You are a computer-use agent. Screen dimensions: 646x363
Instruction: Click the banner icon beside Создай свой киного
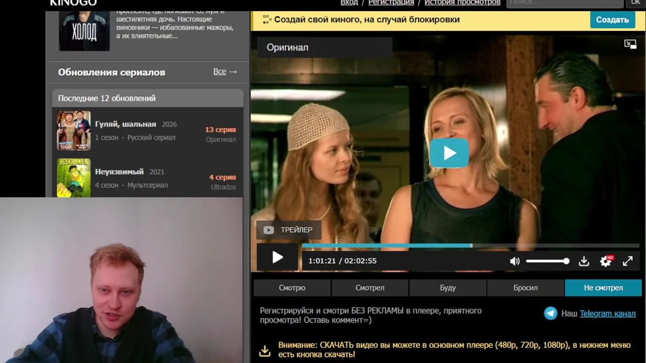pyautogui.click(x=267, y=20)
